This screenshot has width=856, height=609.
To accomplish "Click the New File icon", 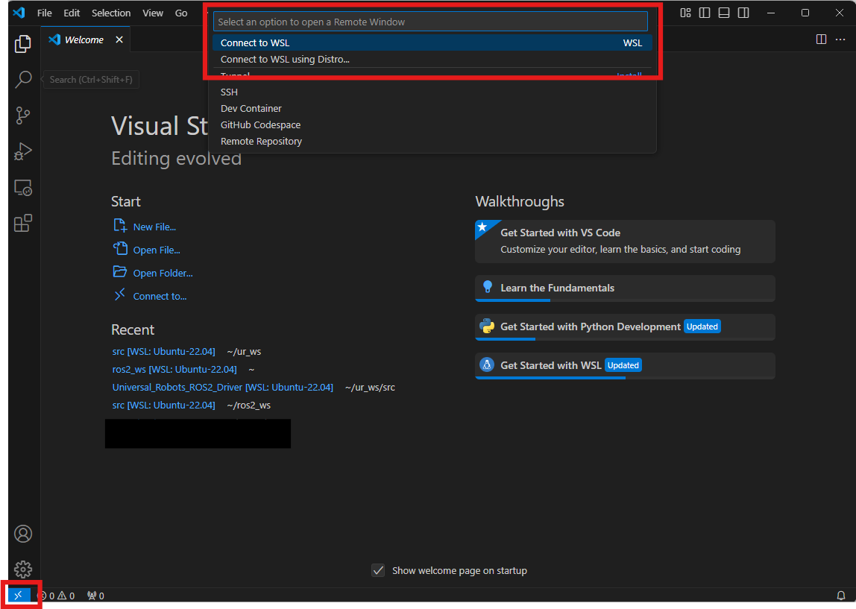I will (120, 225).
